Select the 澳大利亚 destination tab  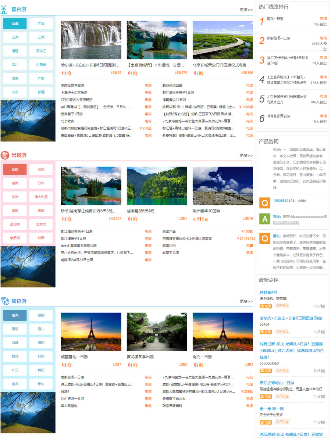tap(41, 197)
